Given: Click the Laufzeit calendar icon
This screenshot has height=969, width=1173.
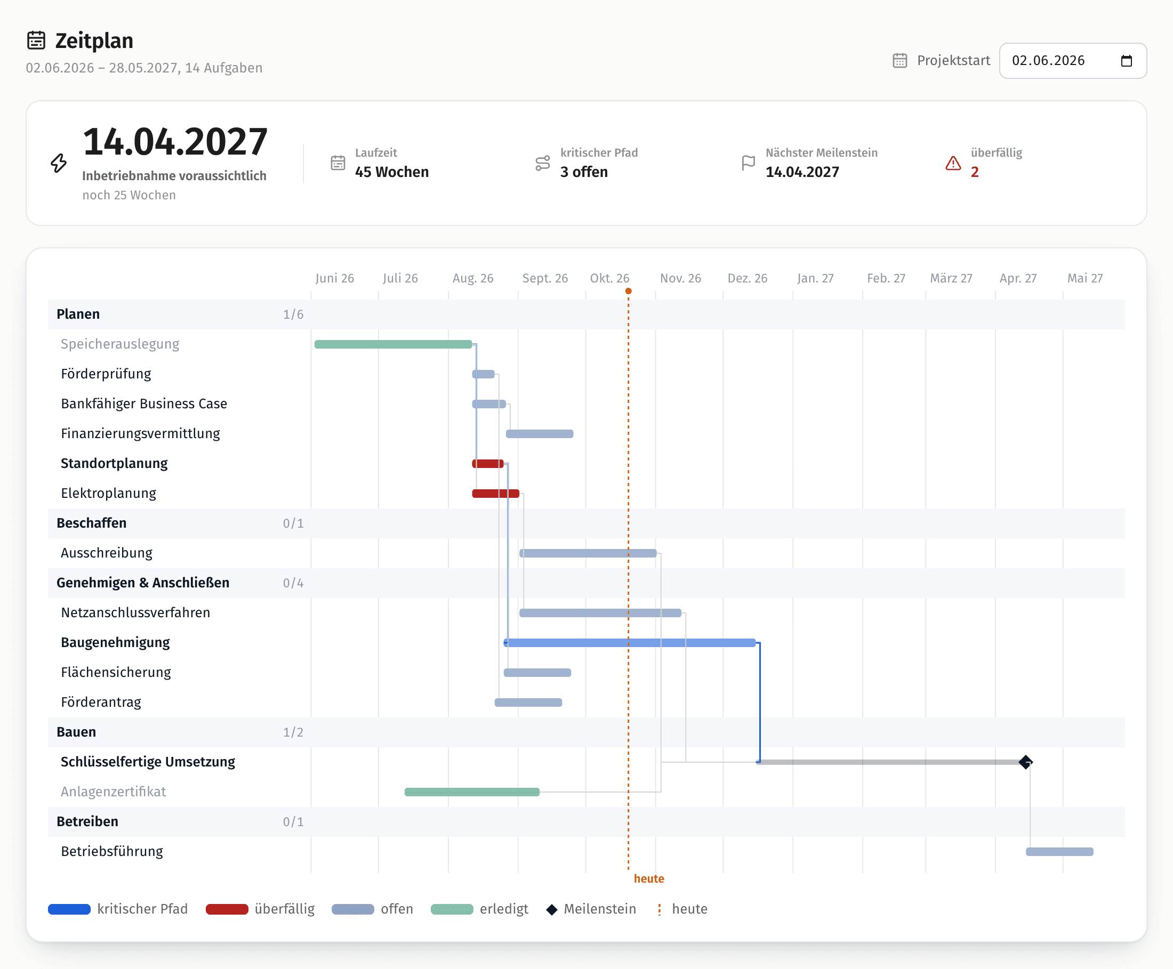Looking at the screenshot, I should [x=338, y=163].
